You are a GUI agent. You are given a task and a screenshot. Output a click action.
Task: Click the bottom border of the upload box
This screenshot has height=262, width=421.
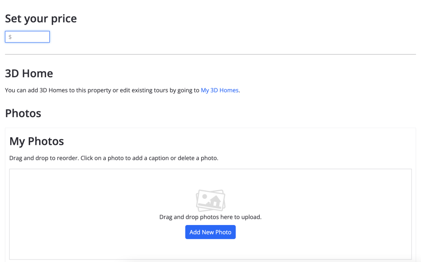pyautogui.click(x=210, y=259)
